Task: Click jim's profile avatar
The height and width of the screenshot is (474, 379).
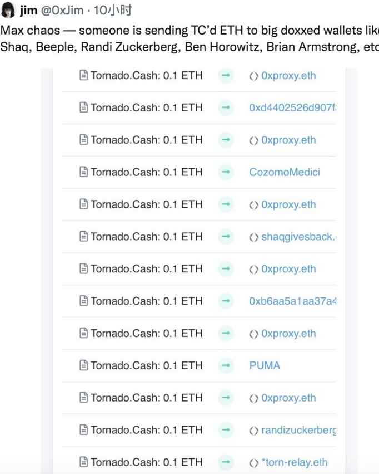Action: 8,9
